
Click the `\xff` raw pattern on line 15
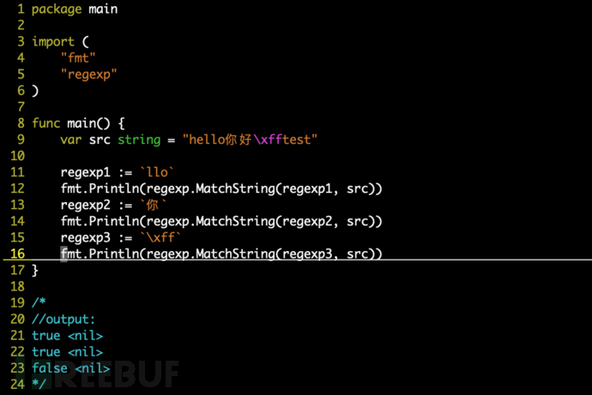(x=160, y=237)
